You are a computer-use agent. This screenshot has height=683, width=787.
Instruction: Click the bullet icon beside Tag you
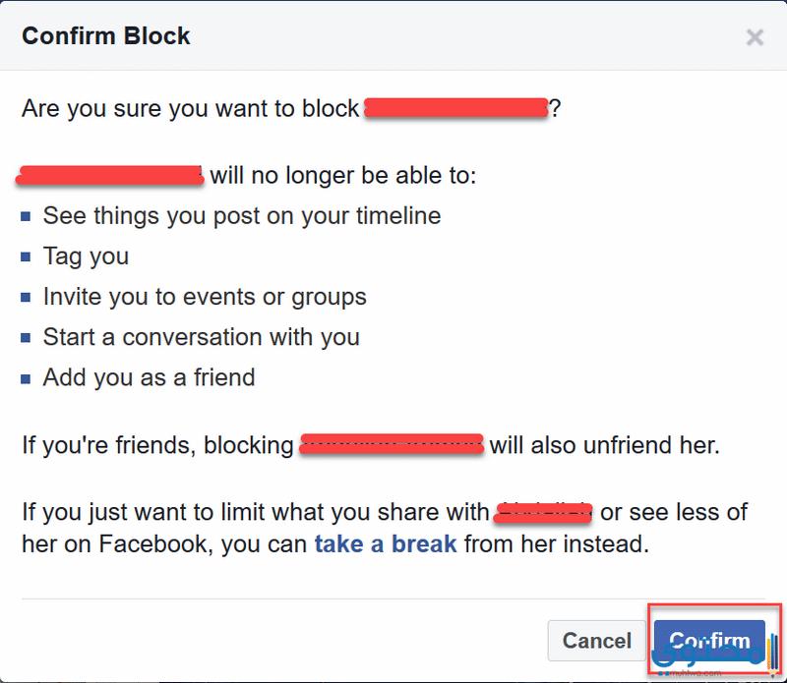click(x=26, y=257)
